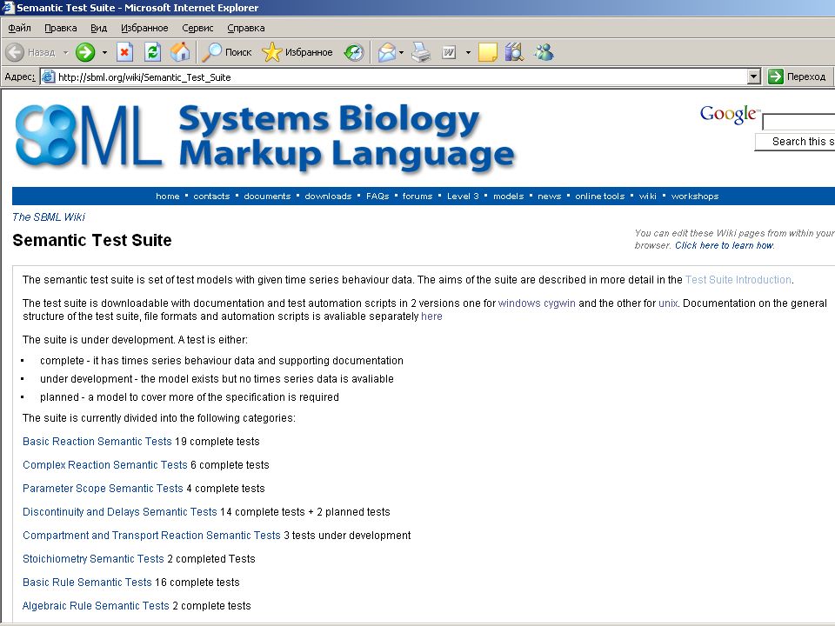Open Stoichiometry Semantic Tests link
The width and height of the screenshot is (835, 626).
[x=93, y=559]
